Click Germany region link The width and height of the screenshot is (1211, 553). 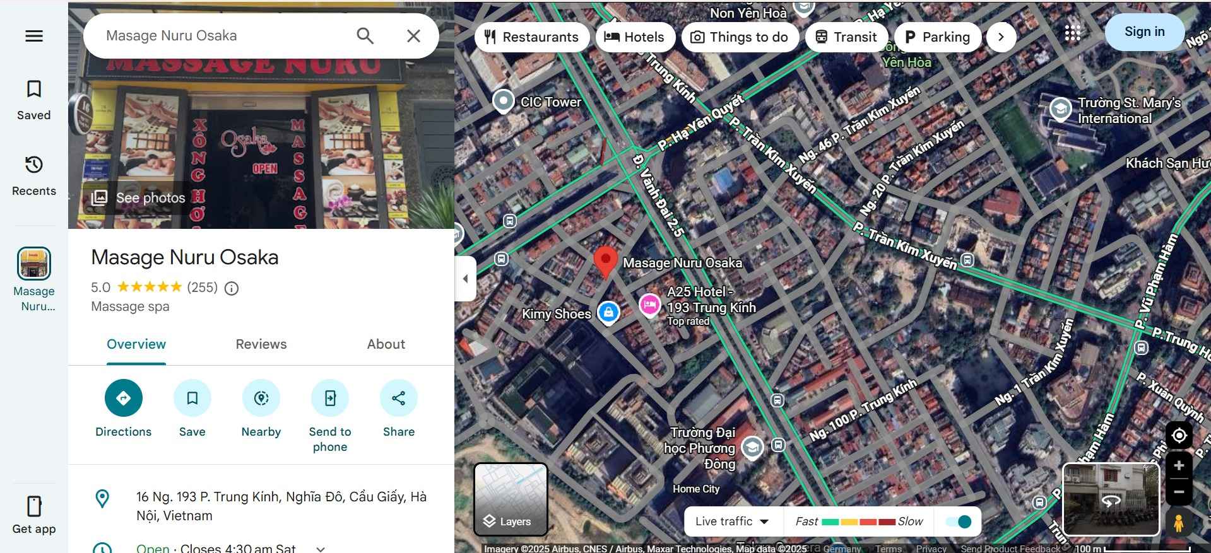(842, 549)
